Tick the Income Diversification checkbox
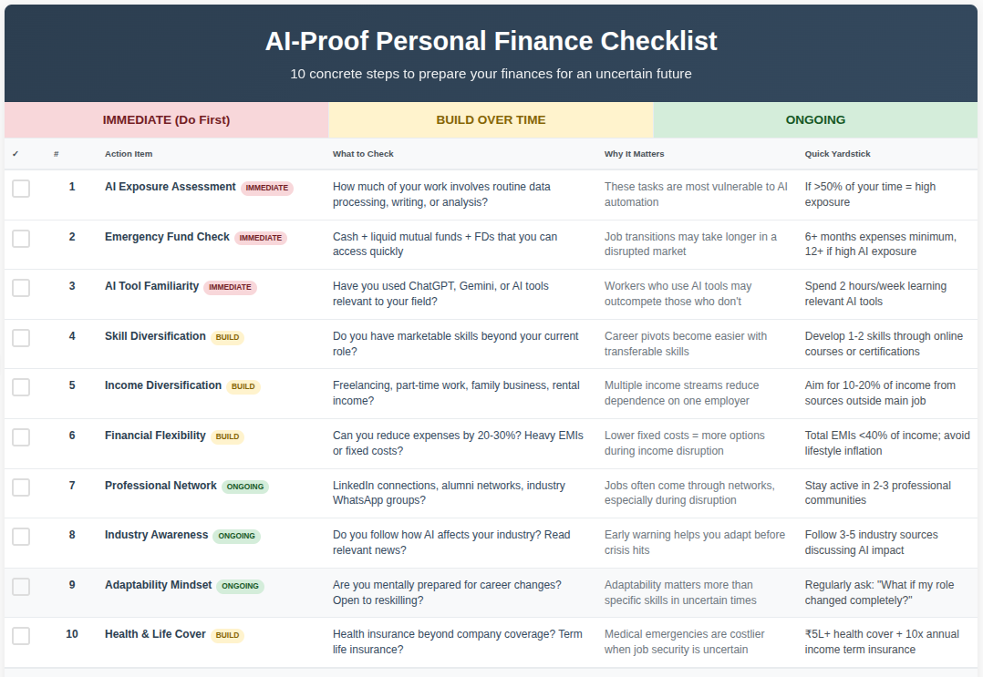This screenshot has height=677, width=983. point(21,387)
